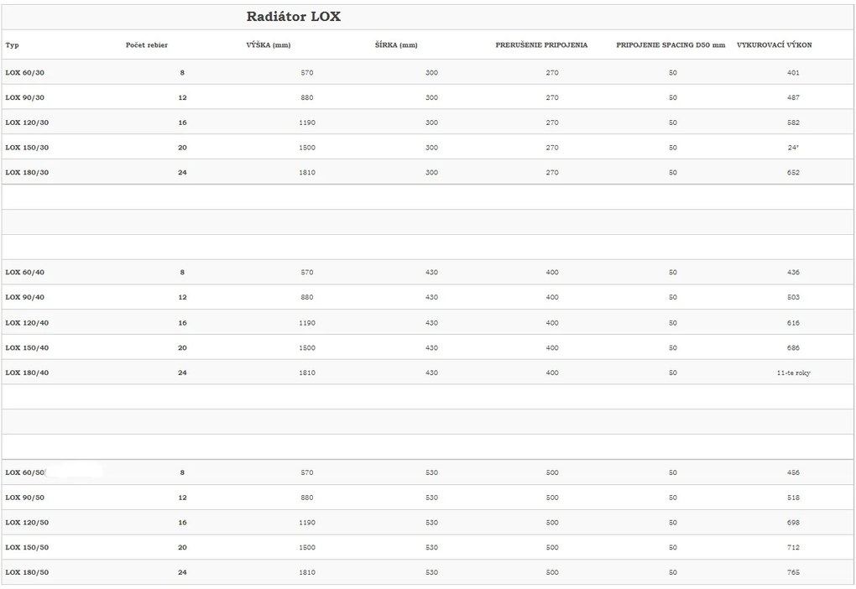Select the LOX 60/30 row label

click(24, 73)
